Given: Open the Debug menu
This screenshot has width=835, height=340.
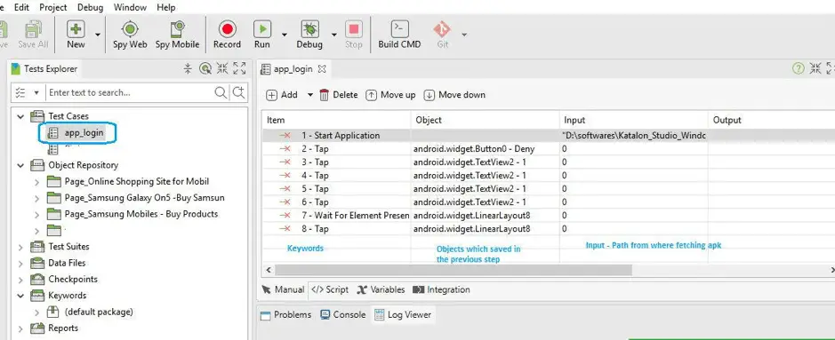Looking at the screenshot, I should pos(90,7).
